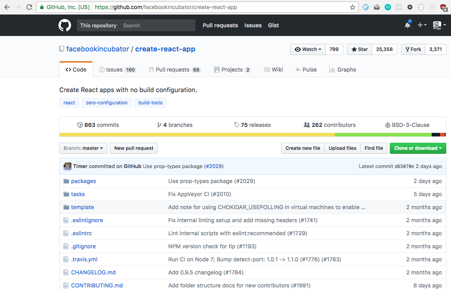
Task: Open the gear extension icon in Chrome toolbar
Action: coord(410,7)
